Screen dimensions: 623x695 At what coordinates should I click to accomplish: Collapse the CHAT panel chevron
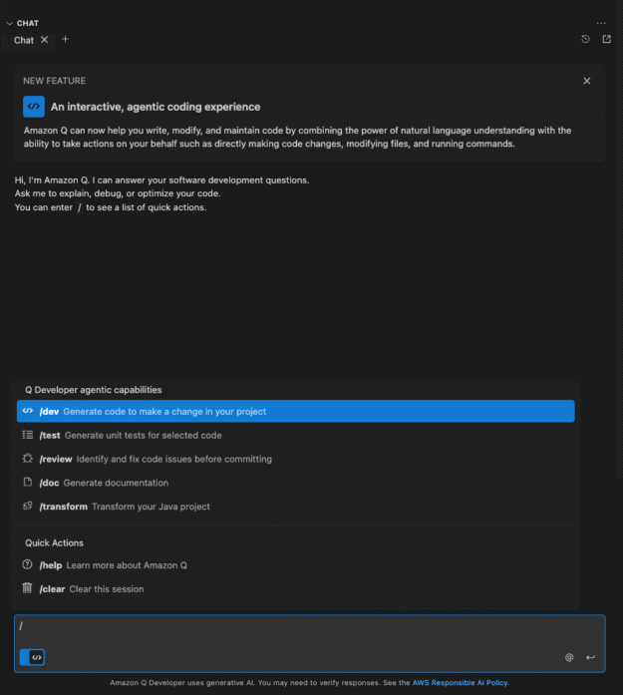[x=9, y=22]
